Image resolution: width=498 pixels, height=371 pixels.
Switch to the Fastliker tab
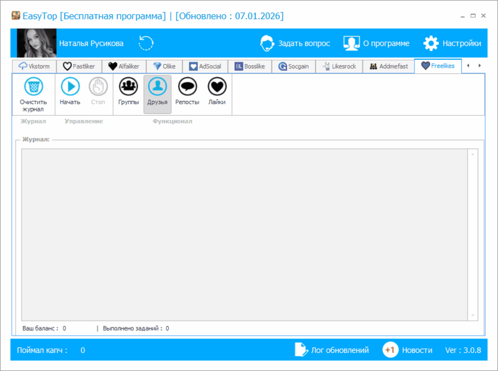tap(79, 66)
